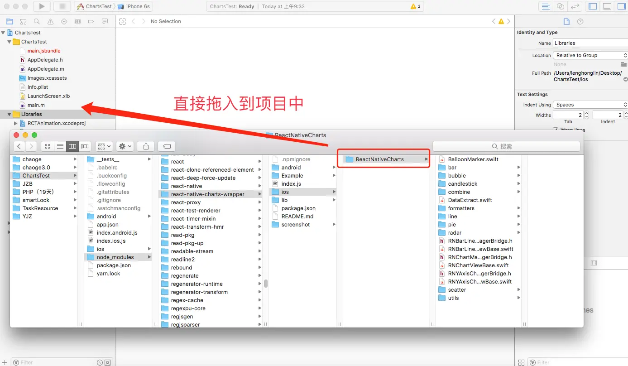Toggle the navigator panel visibility
This screenshot has width=628, height=366.
point(593,6)
